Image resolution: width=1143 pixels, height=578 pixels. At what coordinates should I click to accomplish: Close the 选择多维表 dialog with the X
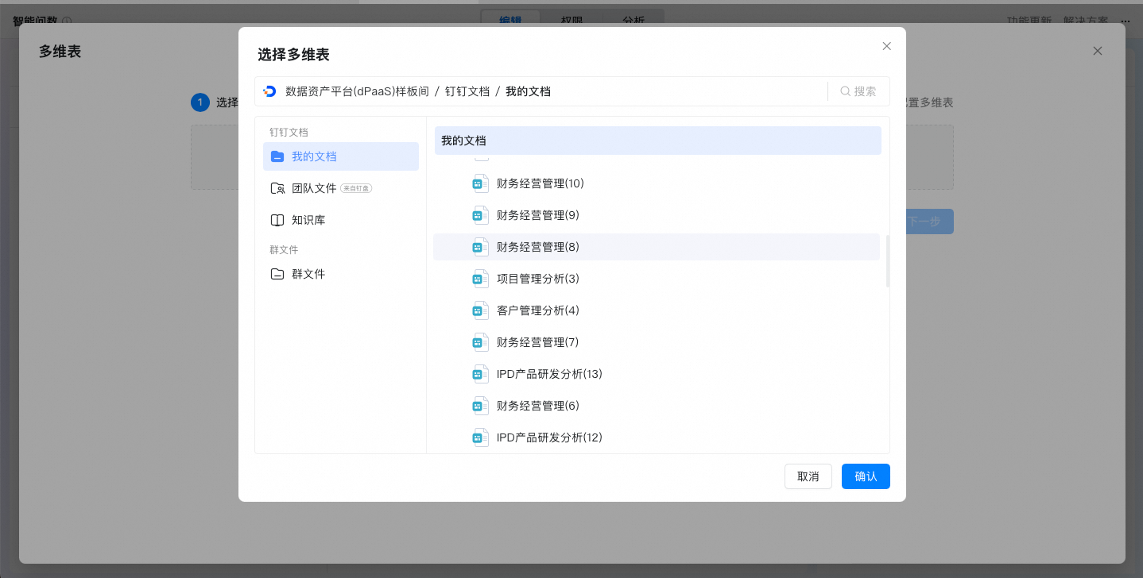(x=887, y=46)
